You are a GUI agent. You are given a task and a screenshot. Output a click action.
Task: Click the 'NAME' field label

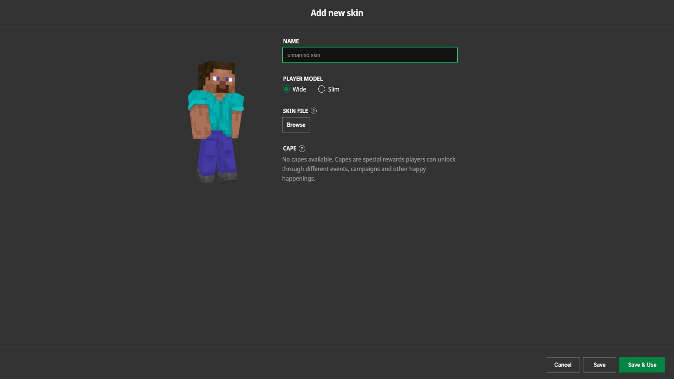[x=291, y=41]
